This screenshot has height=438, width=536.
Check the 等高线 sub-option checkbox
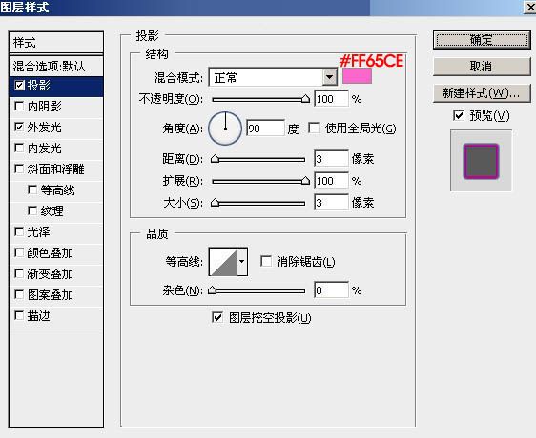click(x=32, y=189)
